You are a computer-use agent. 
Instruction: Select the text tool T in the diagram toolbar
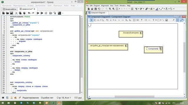153,20
